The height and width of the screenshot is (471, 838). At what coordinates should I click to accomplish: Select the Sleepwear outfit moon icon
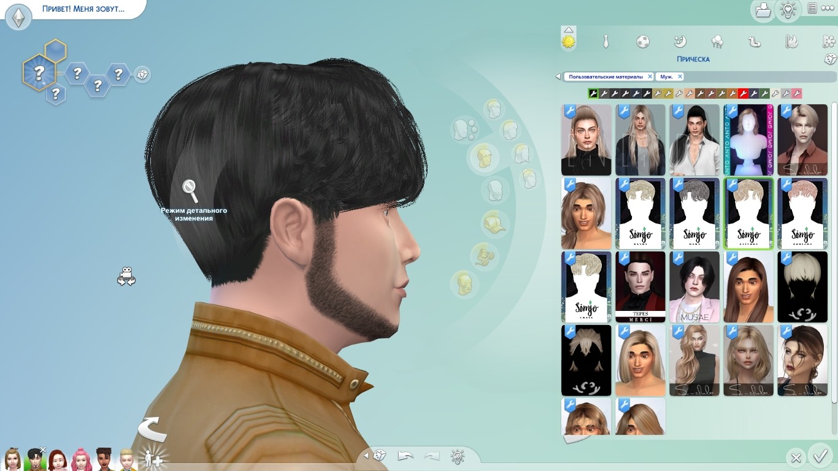pyautogui.click(x=680, y=42)
